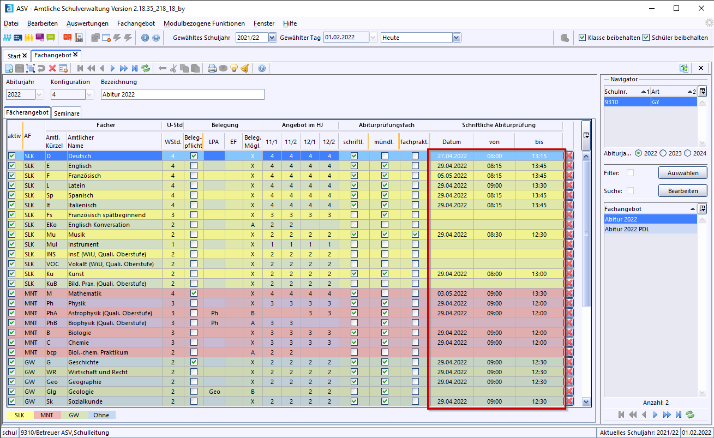The image size is (714, 438).
Task: Sort Navigator by Schulnr. column header
Action: 627,92
